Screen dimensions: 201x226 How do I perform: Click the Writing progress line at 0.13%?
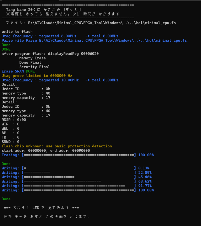tap(76, 168)
